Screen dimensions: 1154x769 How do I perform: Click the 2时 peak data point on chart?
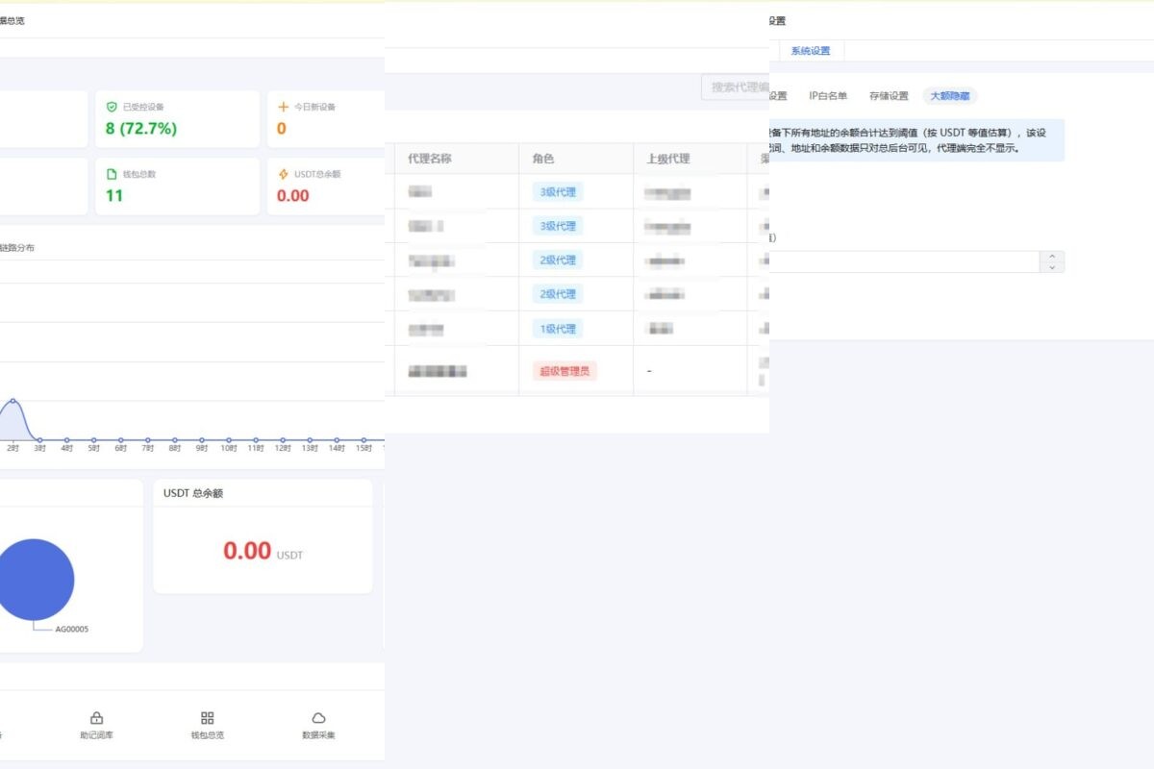pos(13,400)
